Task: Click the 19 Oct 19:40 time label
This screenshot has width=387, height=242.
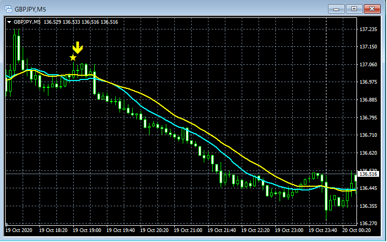Action: 121,230
